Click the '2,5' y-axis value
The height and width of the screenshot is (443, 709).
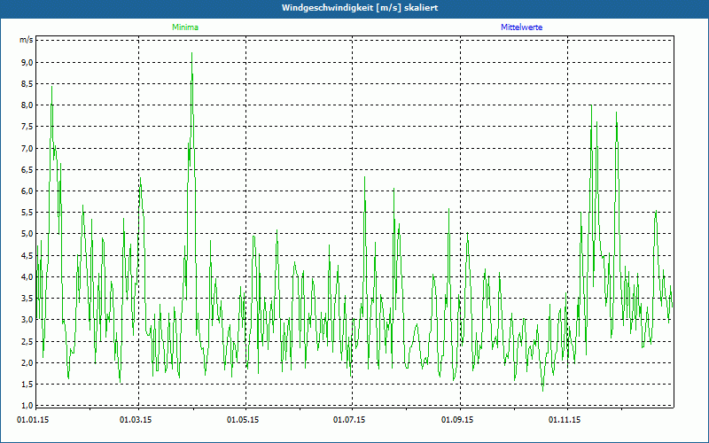[x=27, y=341]
